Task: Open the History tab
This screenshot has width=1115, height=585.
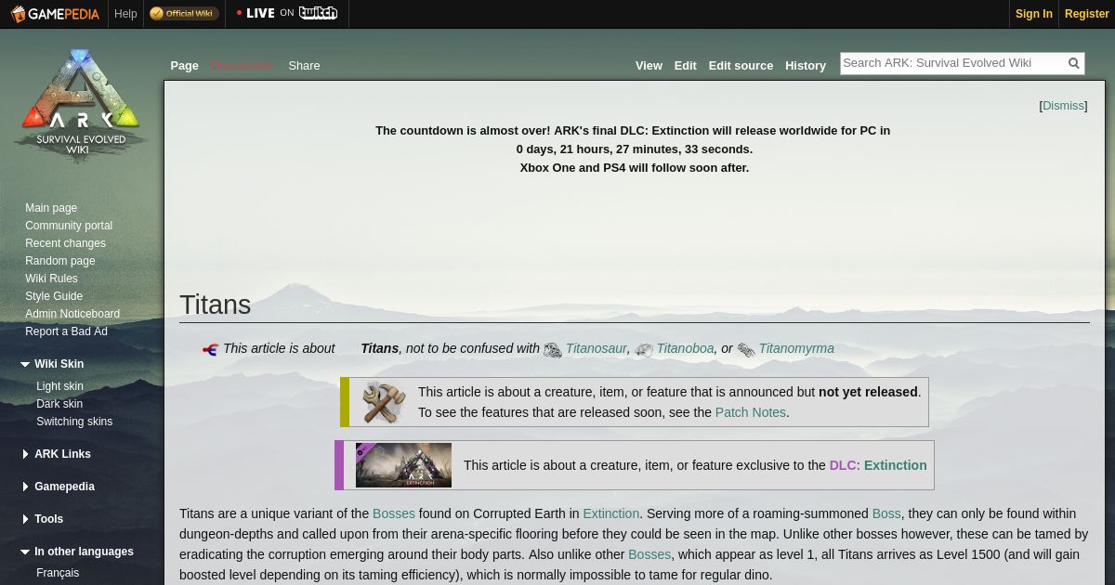Action: (x=806, y=66)
